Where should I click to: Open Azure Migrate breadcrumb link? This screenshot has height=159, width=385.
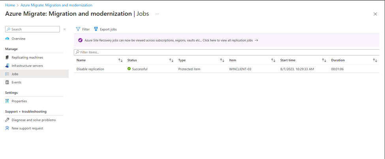56,5
